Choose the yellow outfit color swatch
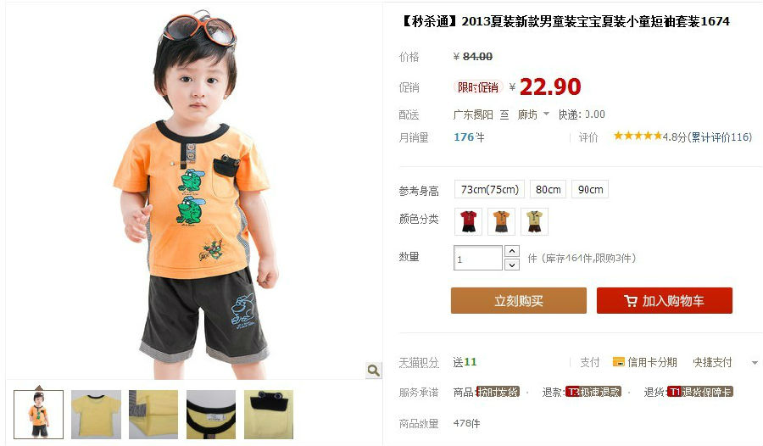 [x=534, y=221]
